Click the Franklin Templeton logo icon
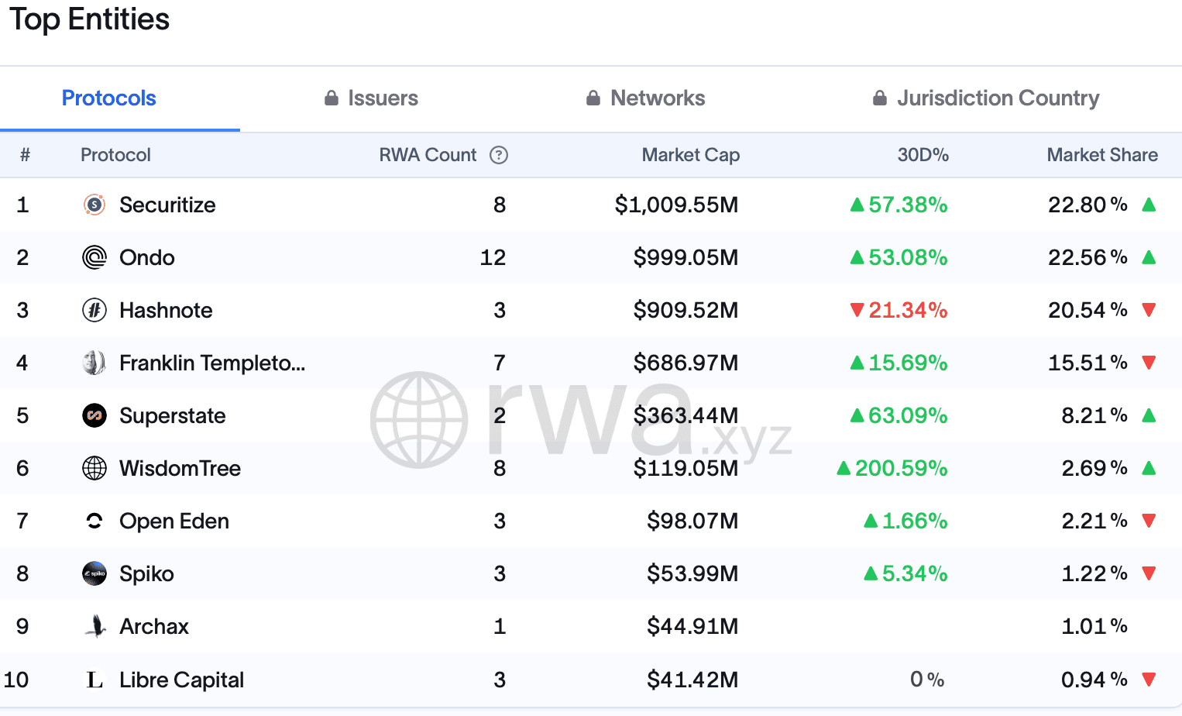 click(94, 363)
